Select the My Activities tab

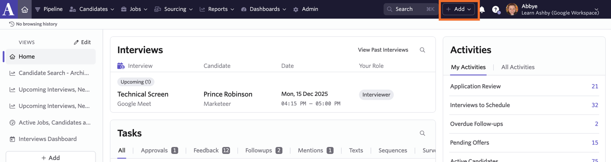[x=468, y=67]
